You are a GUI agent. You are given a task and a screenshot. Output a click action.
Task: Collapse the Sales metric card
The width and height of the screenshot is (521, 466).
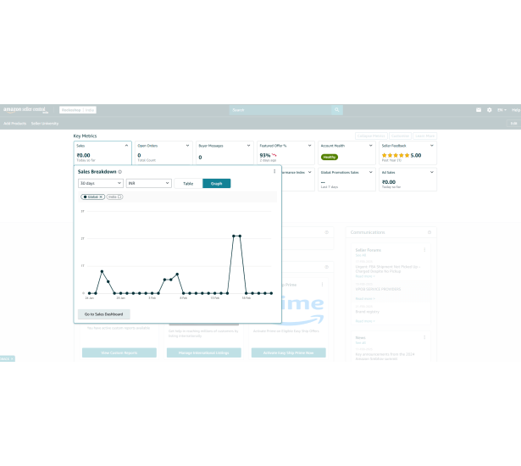(x=126, y=146)
